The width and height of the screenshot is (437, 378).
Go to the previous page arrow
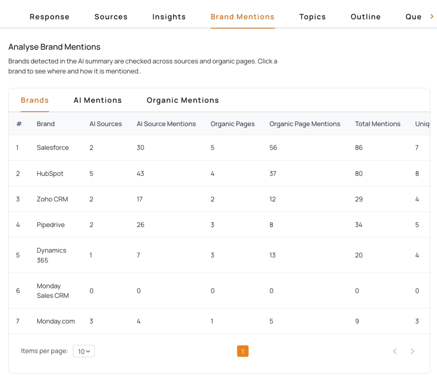(x=395, y=351)
